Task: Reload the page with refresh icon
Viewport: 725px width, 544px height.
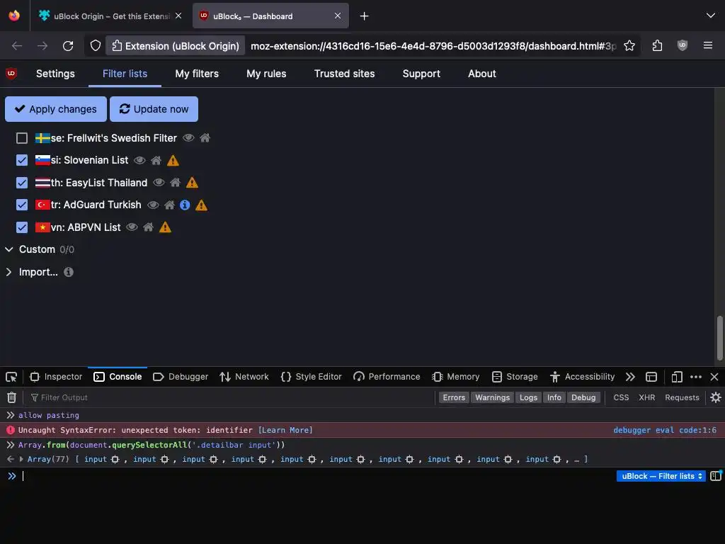Action: point(68,46)
